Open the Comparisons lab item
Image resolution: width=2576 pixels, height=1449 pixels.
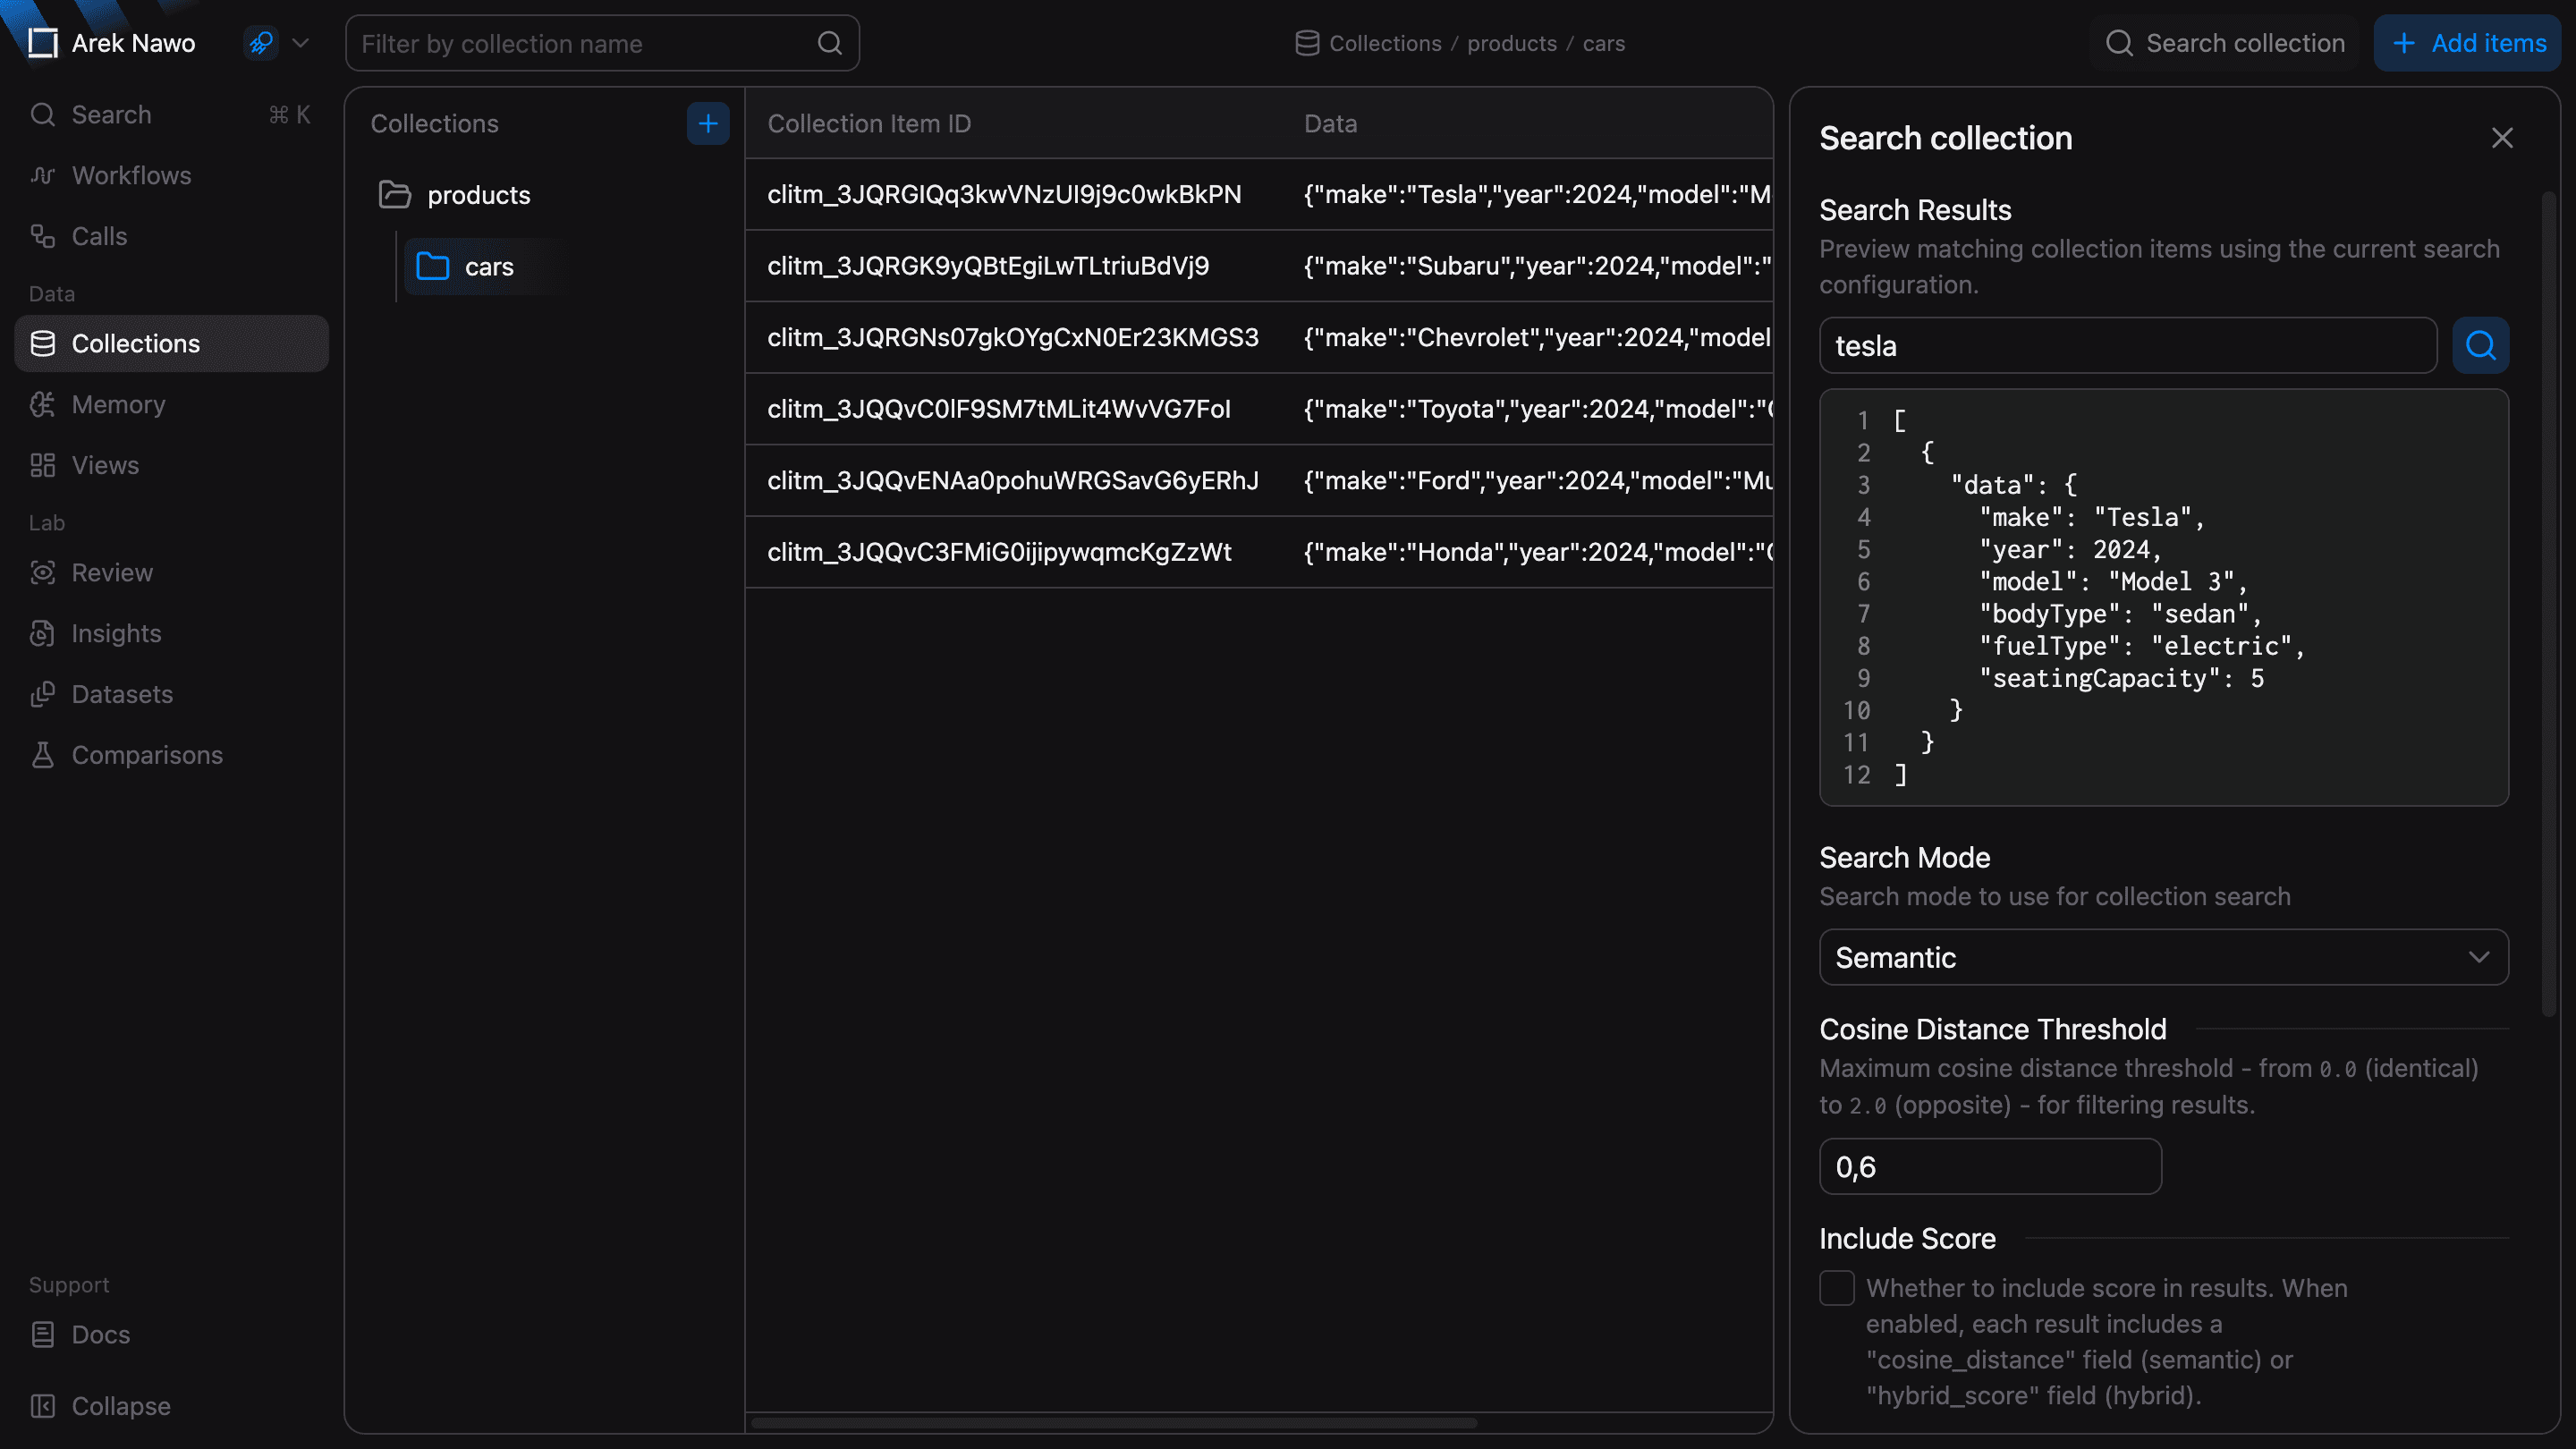coord(171,755)
